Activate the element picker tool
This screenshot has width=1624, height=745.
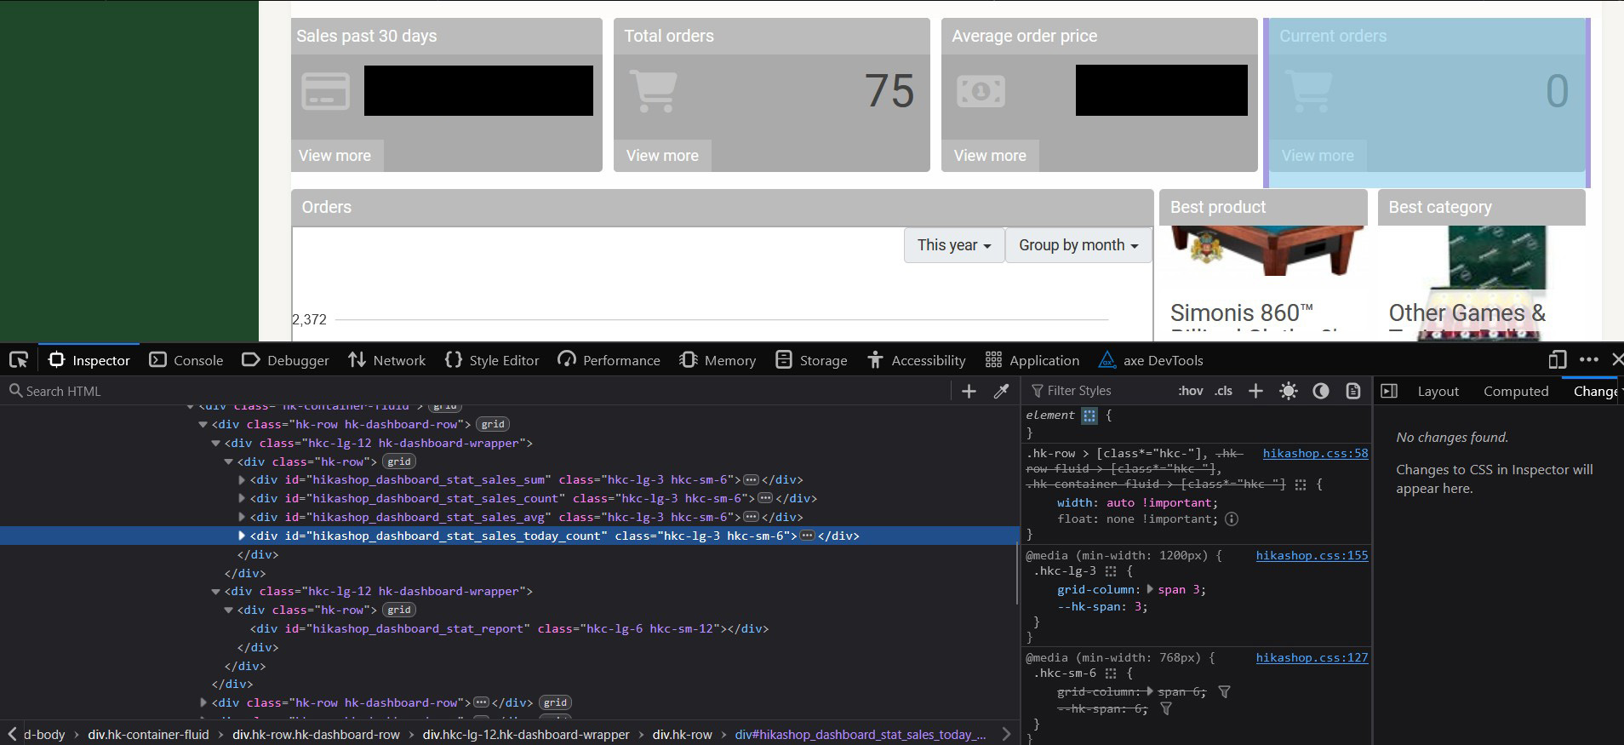19,360
